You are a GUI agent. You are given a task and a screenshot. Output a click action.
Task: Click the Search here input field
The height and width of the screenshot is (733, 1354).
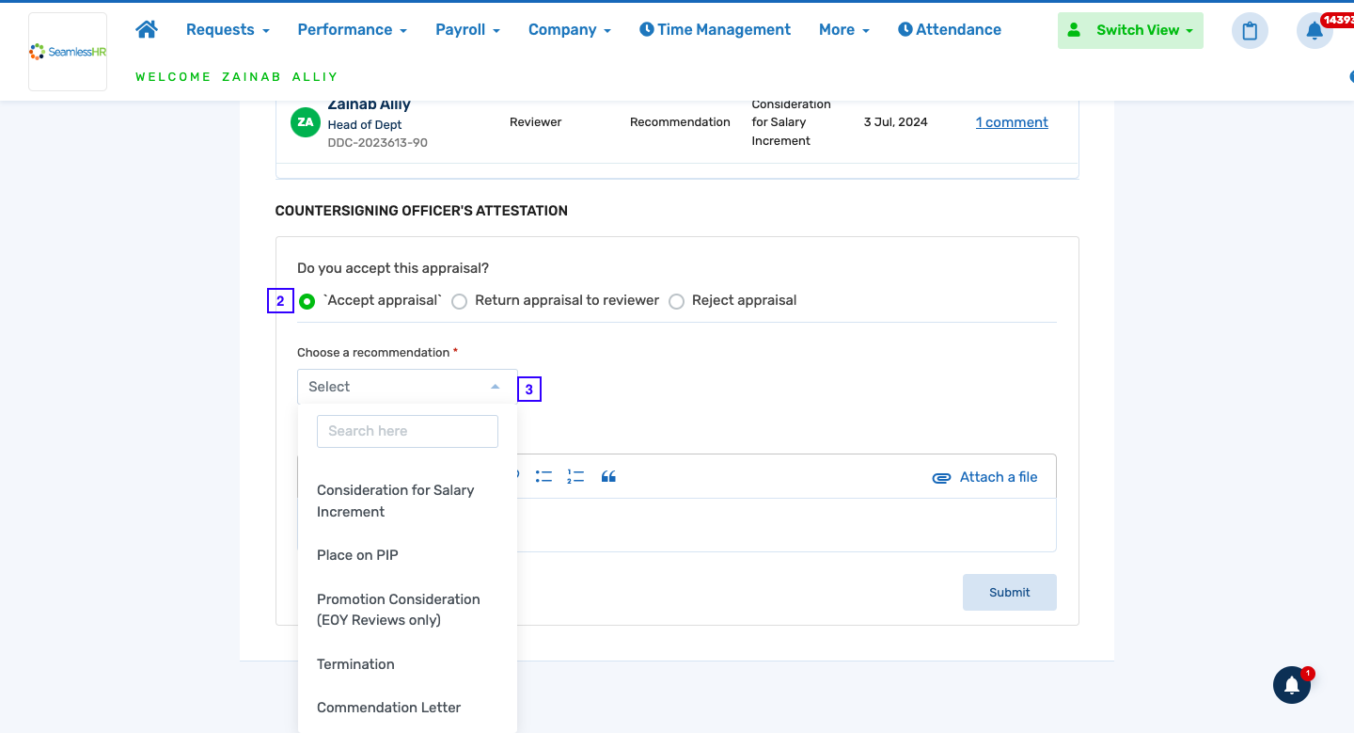click(x=407, y=431)
